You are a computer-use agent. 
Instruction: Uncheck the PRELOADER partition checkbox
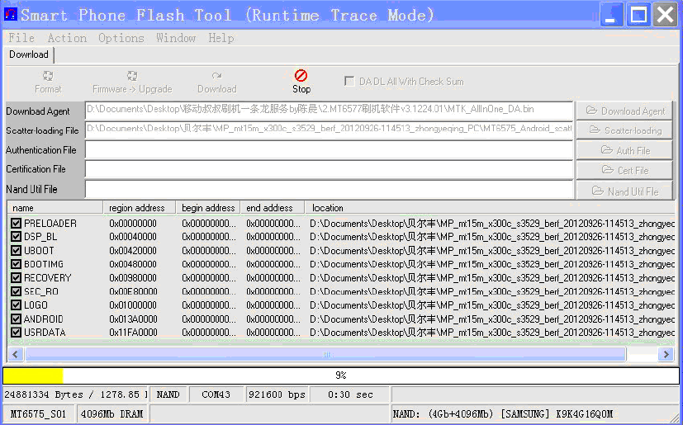tap(17, 224)
